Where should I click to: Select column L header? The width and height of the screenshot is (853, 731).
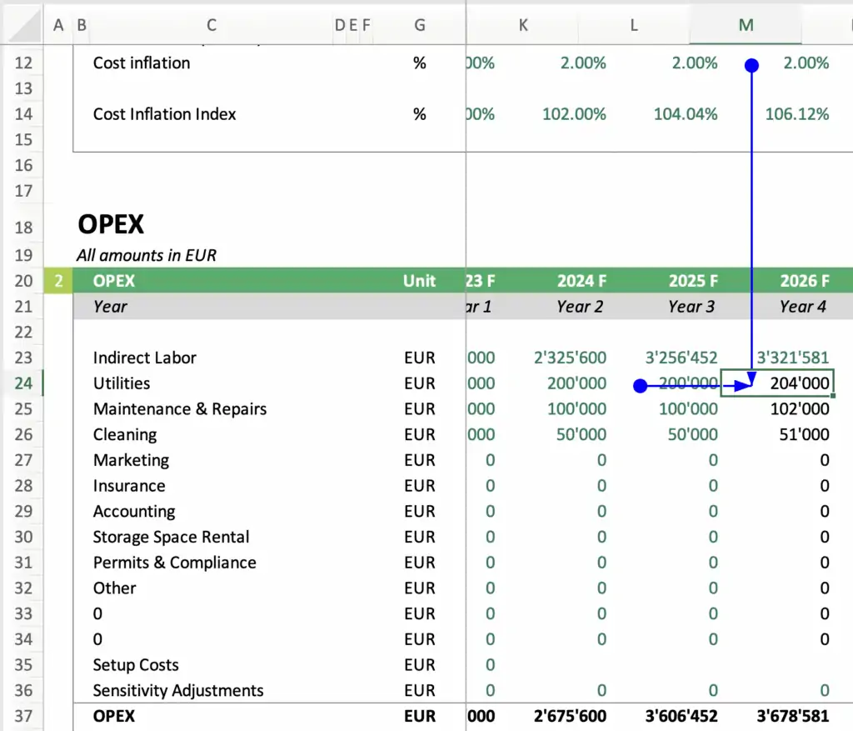coord(634,25)
